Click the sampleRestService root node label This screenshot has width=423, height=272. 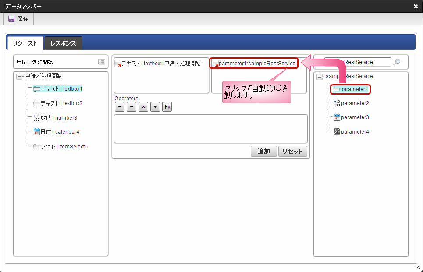click(x=349, y=76)
